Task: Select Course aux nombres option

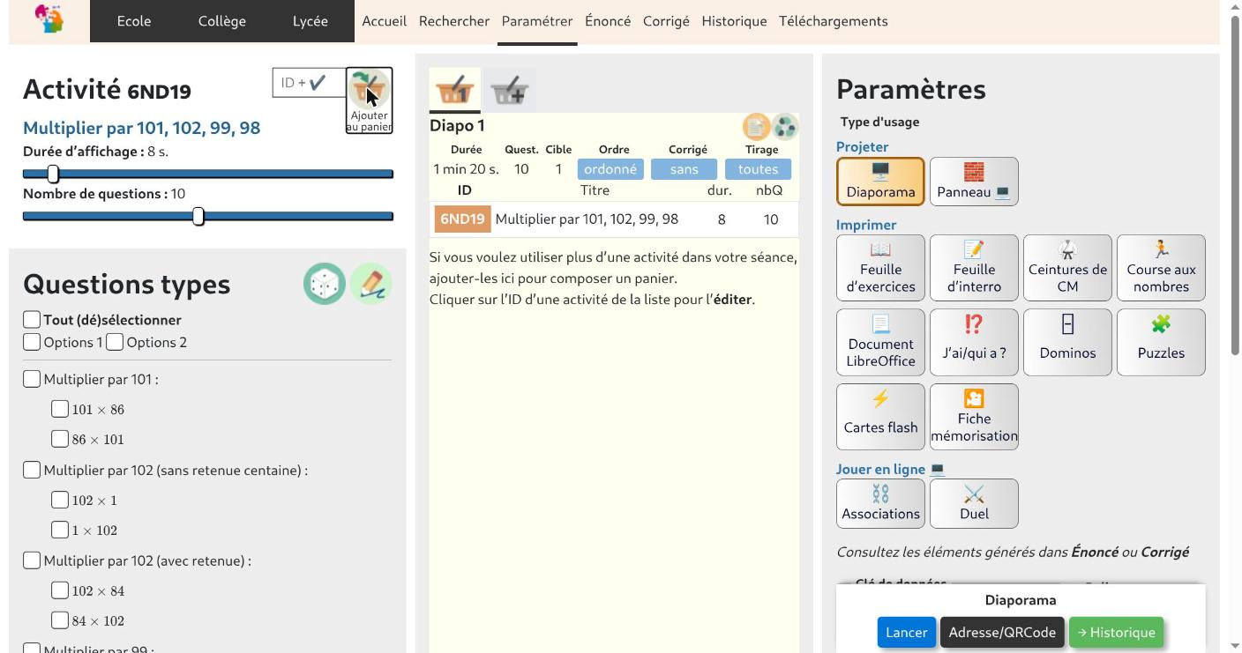Action: point(1161,268)
